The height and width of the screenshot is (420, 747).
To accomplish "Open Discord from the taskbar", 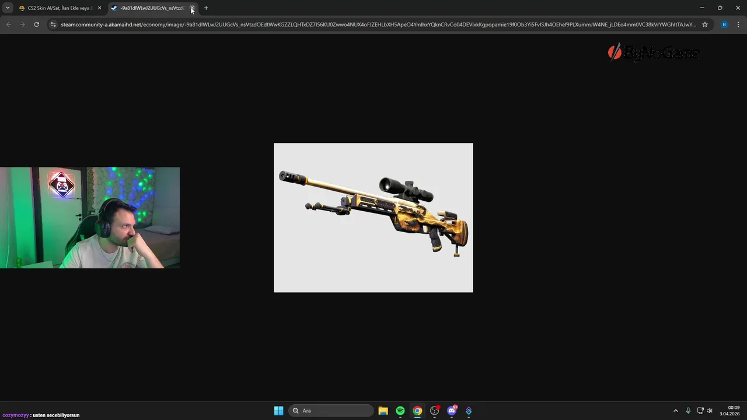I will pos(452,411).
